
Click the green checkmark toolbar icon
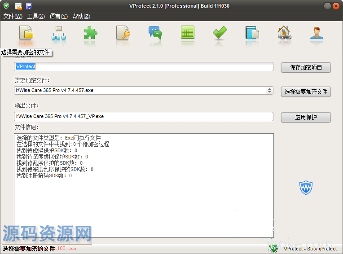click(x=220, y=32)
